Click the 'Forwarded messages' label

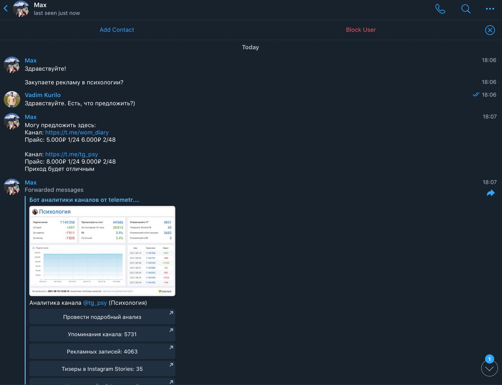pyautogui.click(x=54, y=190)
